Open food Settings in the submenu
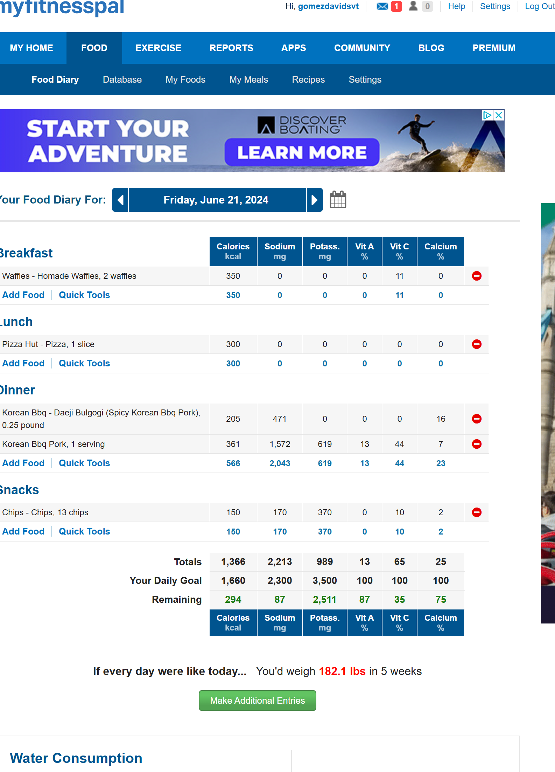This screenshot has height=772, width=555. tap(365, 80)
